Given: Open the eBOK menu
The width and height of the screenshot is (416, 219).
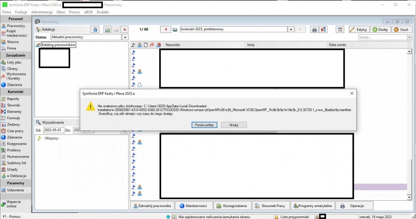Looking at the screenshot, I should coord(88,12).
